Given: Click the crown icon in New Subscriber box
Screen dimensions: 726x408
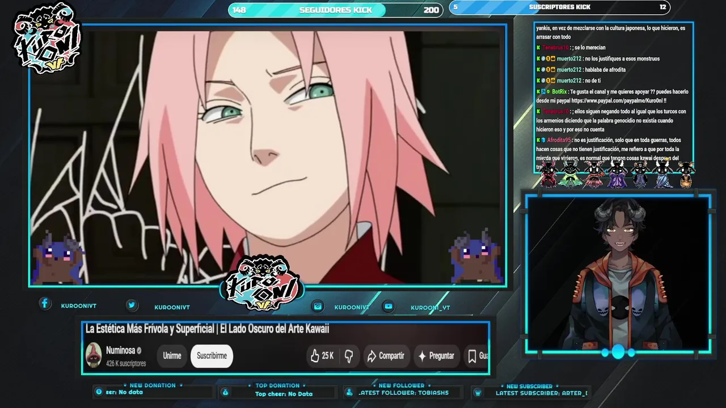Looking at the screenshot, I should (478, 392).
